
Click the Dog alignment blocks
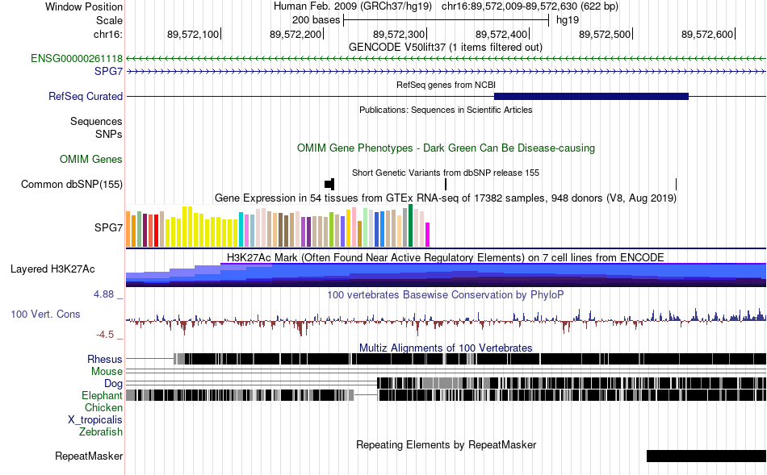click(572, 383)
